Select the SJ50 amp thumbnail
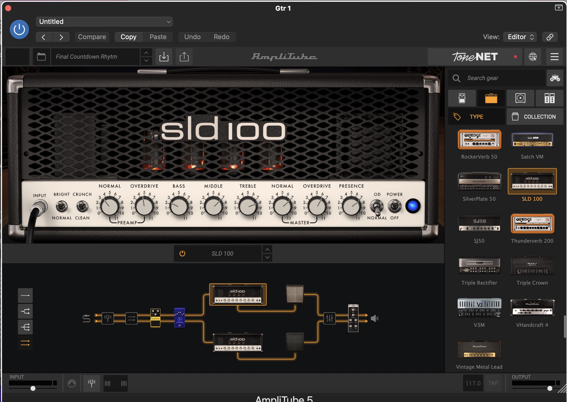The image size is (567, 402). tap(479, 223)
